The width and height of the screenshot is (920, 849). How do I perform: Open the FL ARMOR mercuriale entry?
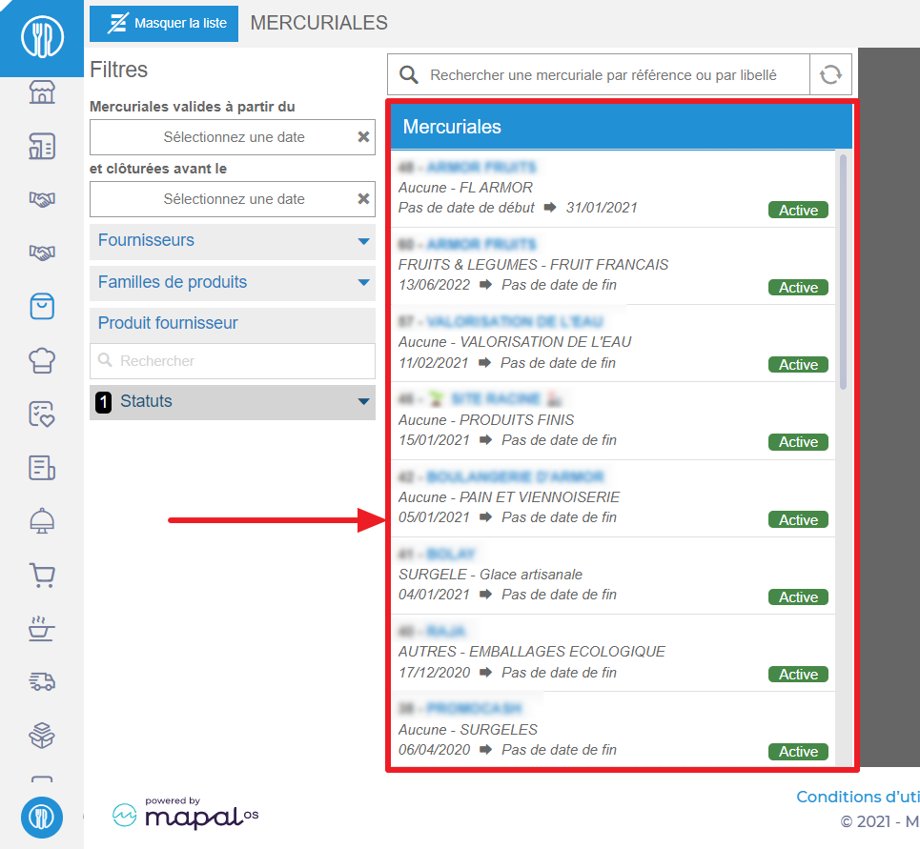[613, 189]
